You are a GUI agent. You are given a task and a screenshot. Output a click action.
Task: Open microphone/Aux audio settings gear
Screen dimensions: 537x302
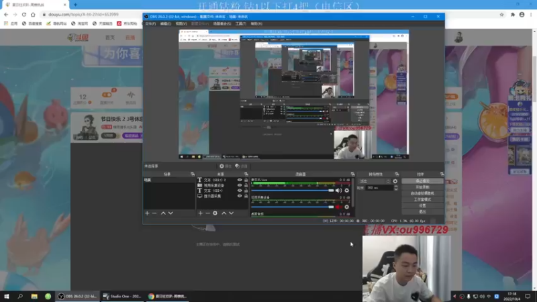(346, 191)
